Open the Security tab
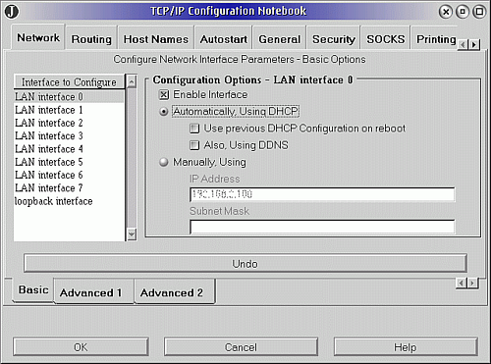 coord(334,39)
